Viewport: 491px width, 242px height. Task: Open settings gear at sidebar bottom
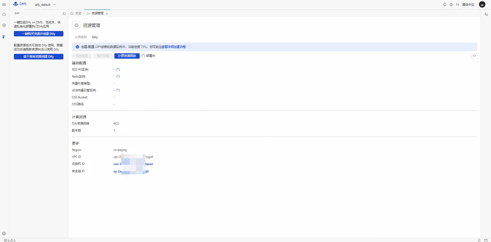coord(4,234)
